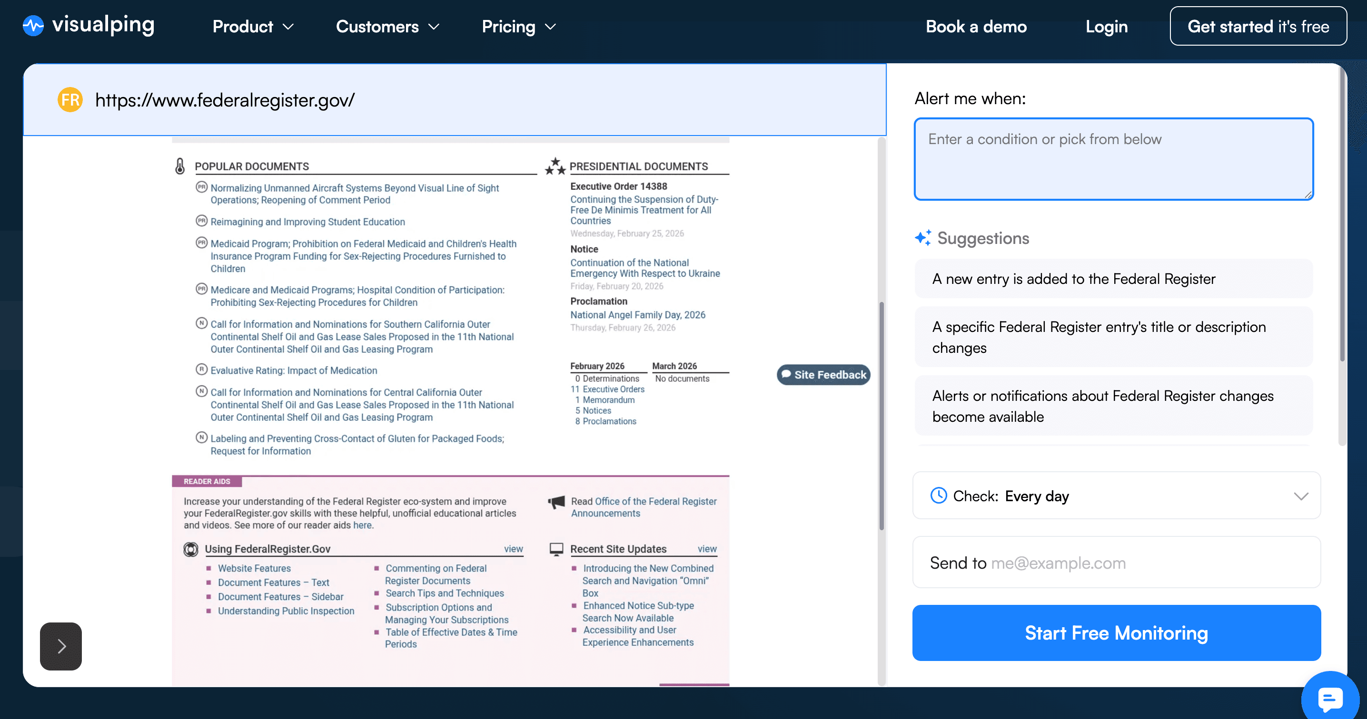Click the lifebuoy Using FederalRegister.Gov icon
1367x719 pixels.
click(x=191, y=549)
